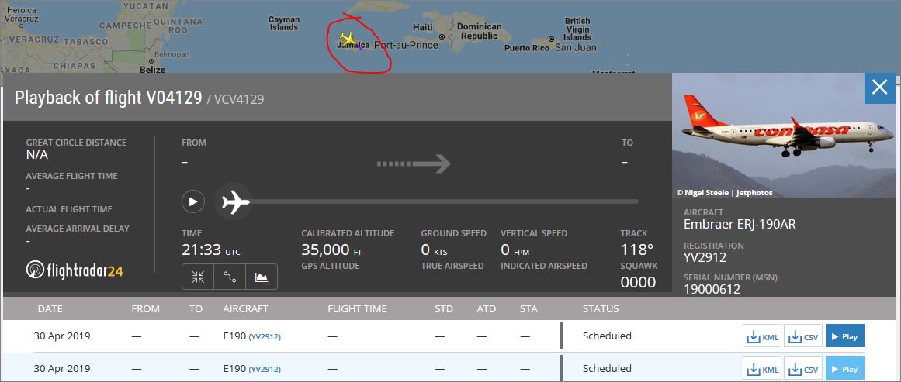
Task: Open the altitude graph chart icon
Action: coord(262,277)
